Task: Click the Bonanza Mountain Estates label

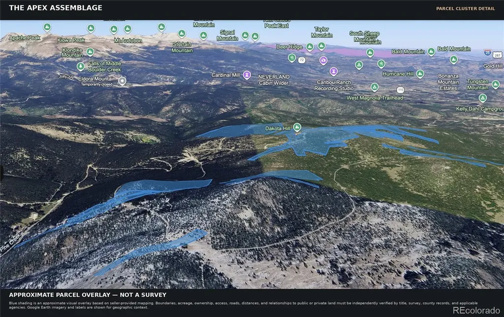Action: pyautogui.click(x=448, y=82)
